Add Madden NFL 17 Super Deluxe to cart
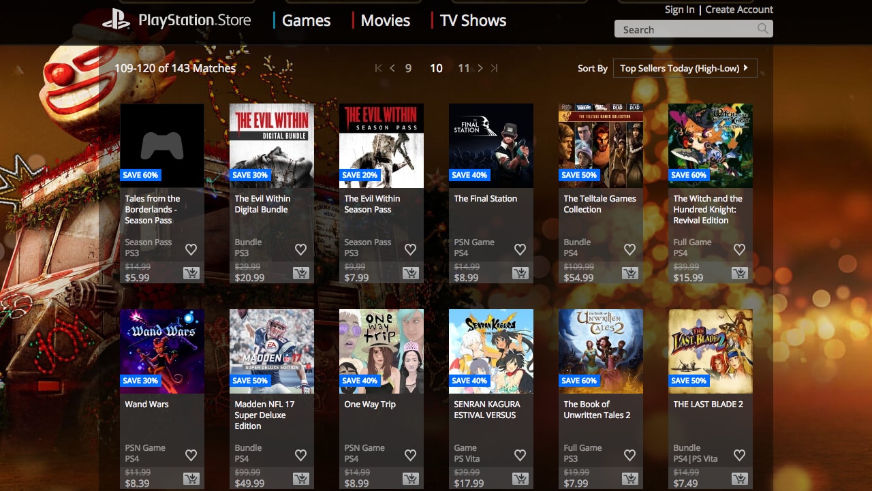This screenshot has width=872, height=491. click(x=300, y=479)
